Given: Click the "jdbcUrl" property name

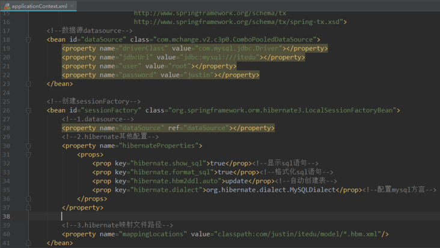Looking at the screenshot, I should coord(136,58).
